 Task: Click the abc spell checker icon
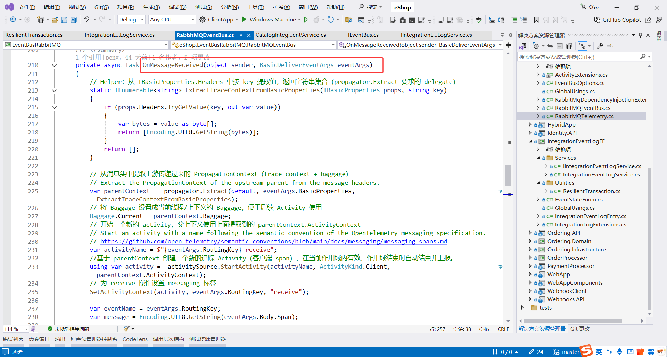click(479, 20)
